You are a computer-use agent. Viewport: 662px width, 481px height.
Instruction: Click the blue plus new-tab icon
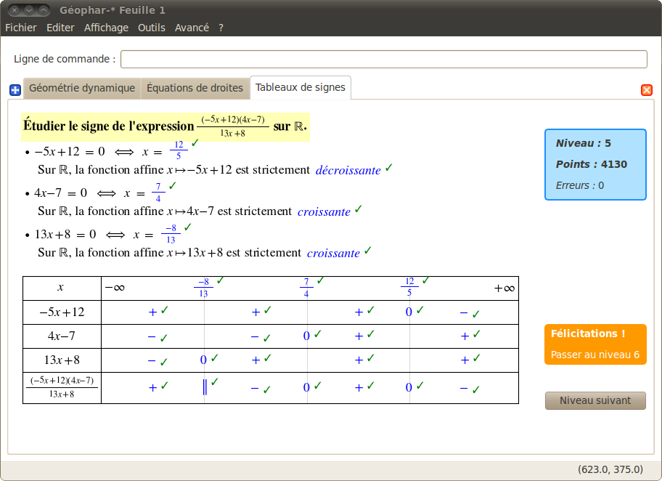tap(15, 90)
